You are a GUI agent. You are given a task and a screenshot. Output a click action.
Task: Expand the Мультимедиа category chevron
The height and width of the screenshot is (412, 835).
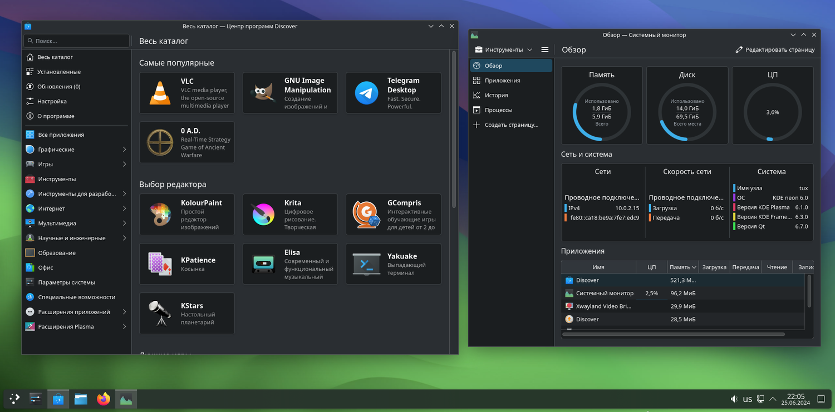(124, 223)
